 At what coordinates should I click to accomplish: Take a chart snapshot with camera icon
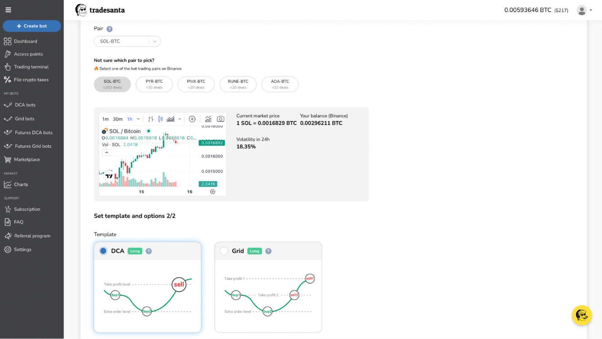(x=220, y=119)
